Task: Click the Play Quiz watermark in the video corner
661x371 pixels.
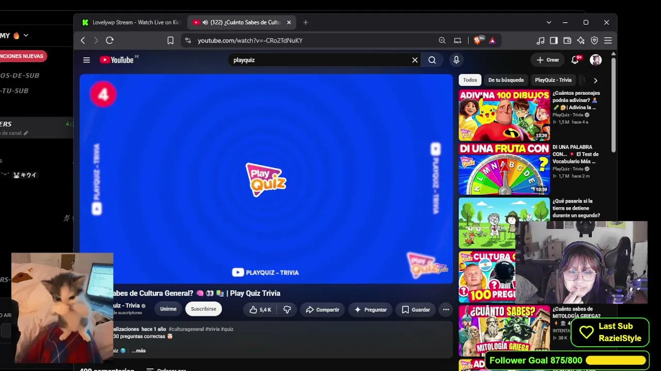Action: click(x=428, y=264)
